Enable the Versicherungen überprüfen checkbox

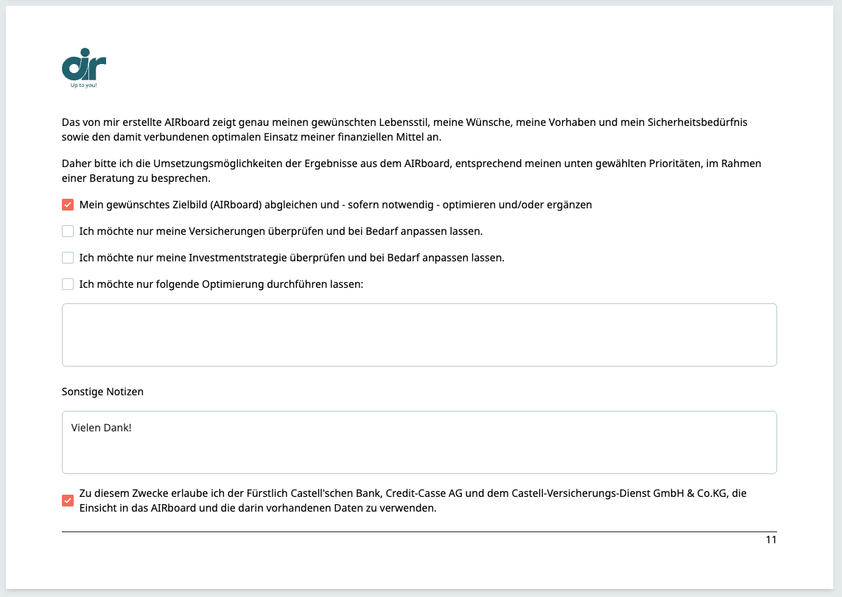click(x=68, y=231)
